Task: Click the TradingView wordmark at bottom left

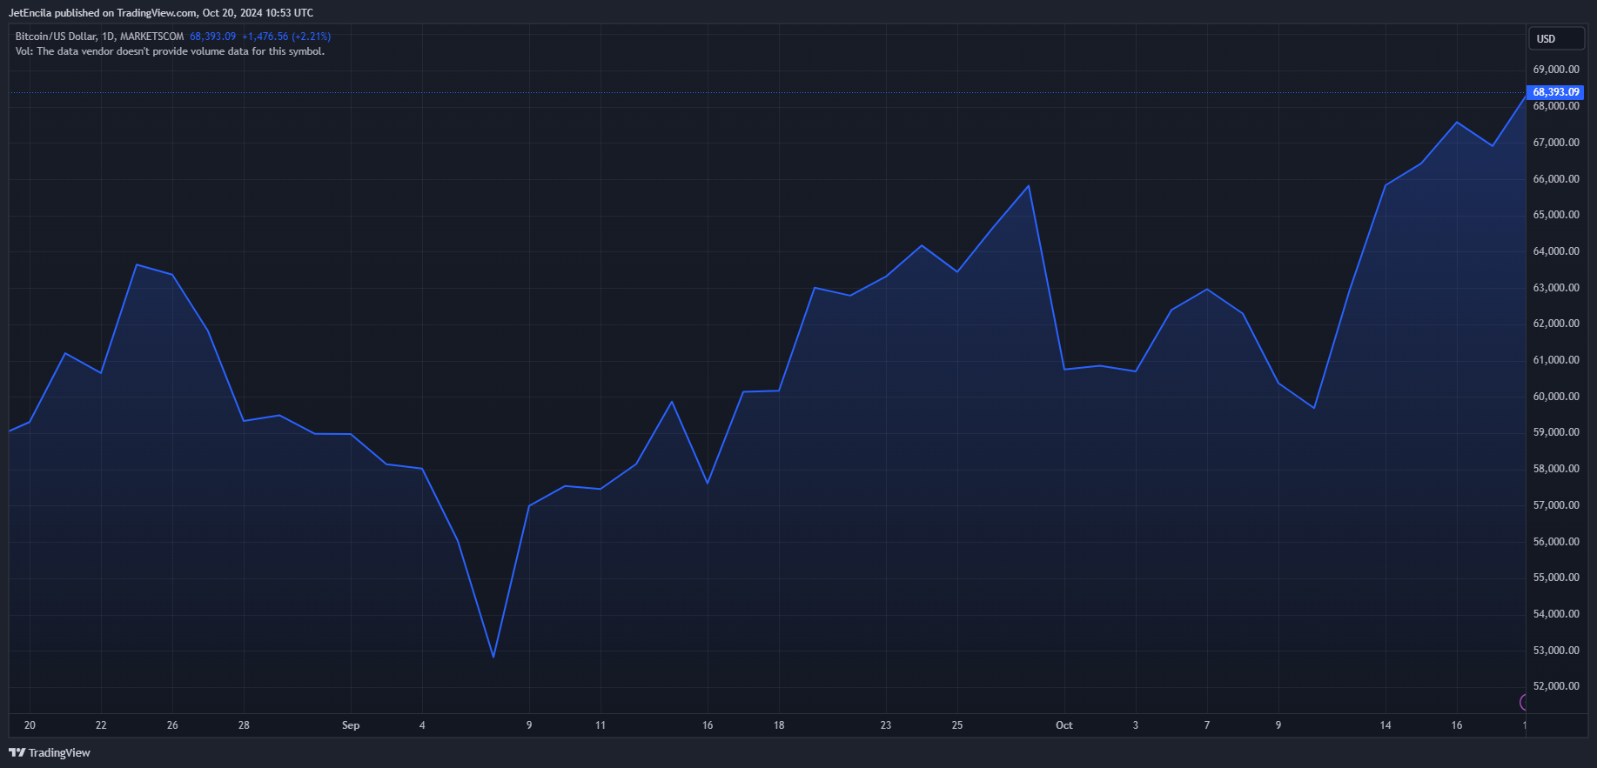Action: tap(59, 753)
